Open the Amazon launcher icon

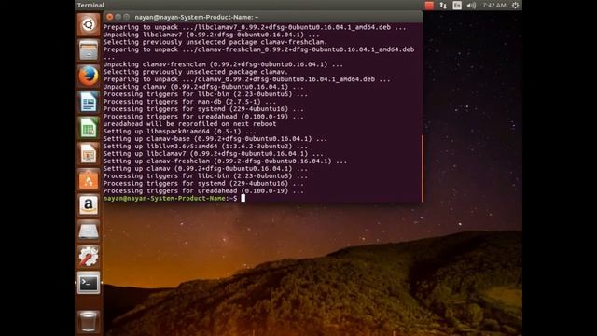89,205
